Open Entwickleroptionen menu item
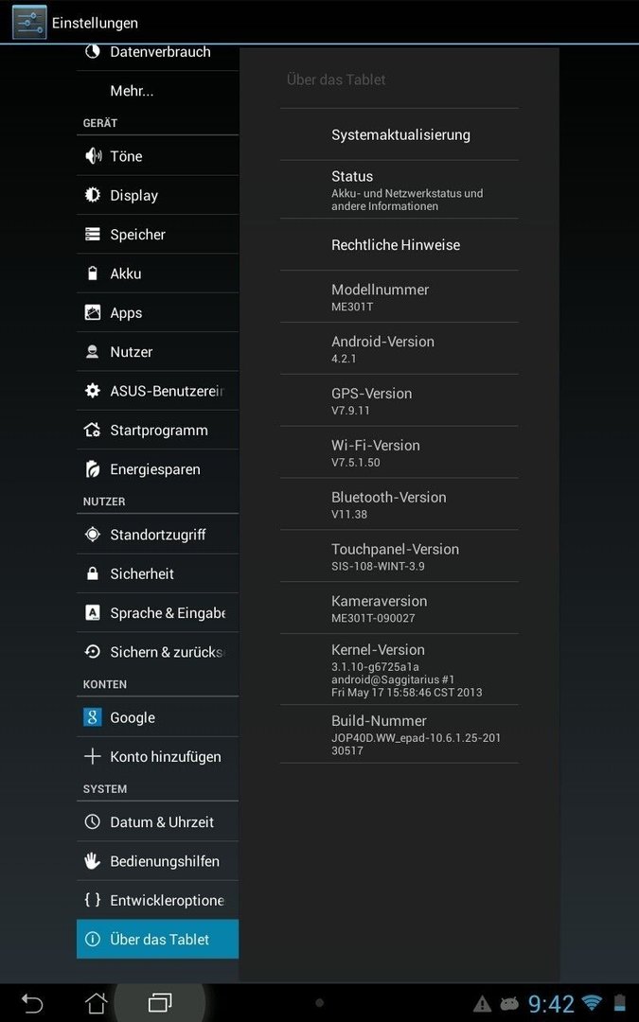Image resolution: width=639 pixels, height=1022 pixels. pos(157,900)
